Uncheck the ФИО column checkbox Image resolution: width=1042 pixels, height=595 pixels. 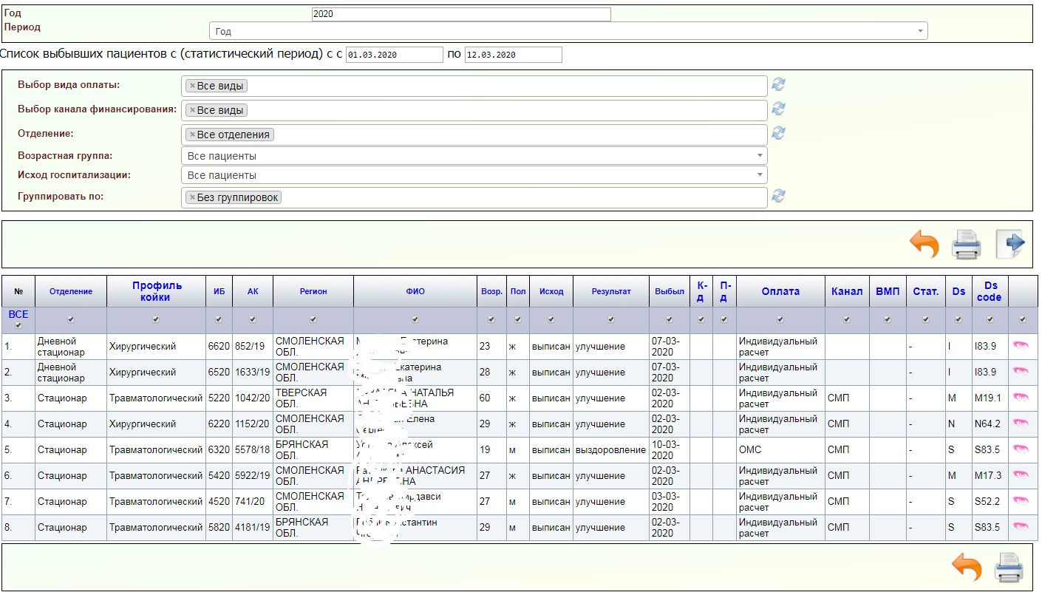(415, 320)
